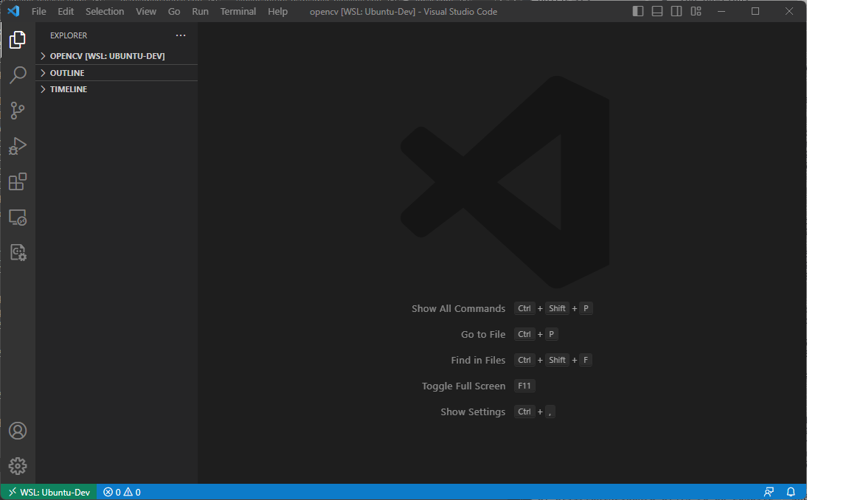Close the VS Code window

(x=789, y=11)
